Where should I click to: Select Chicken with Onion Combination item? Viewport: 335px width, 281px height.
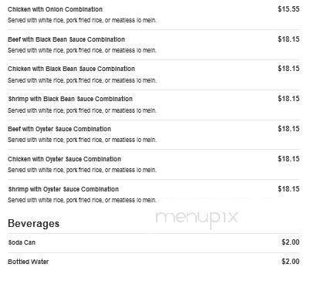coord(55,9)
